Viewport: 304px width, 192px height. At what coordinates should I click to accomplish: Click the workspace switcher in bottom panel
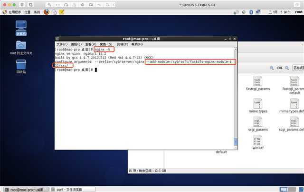(x=287, y=189)
